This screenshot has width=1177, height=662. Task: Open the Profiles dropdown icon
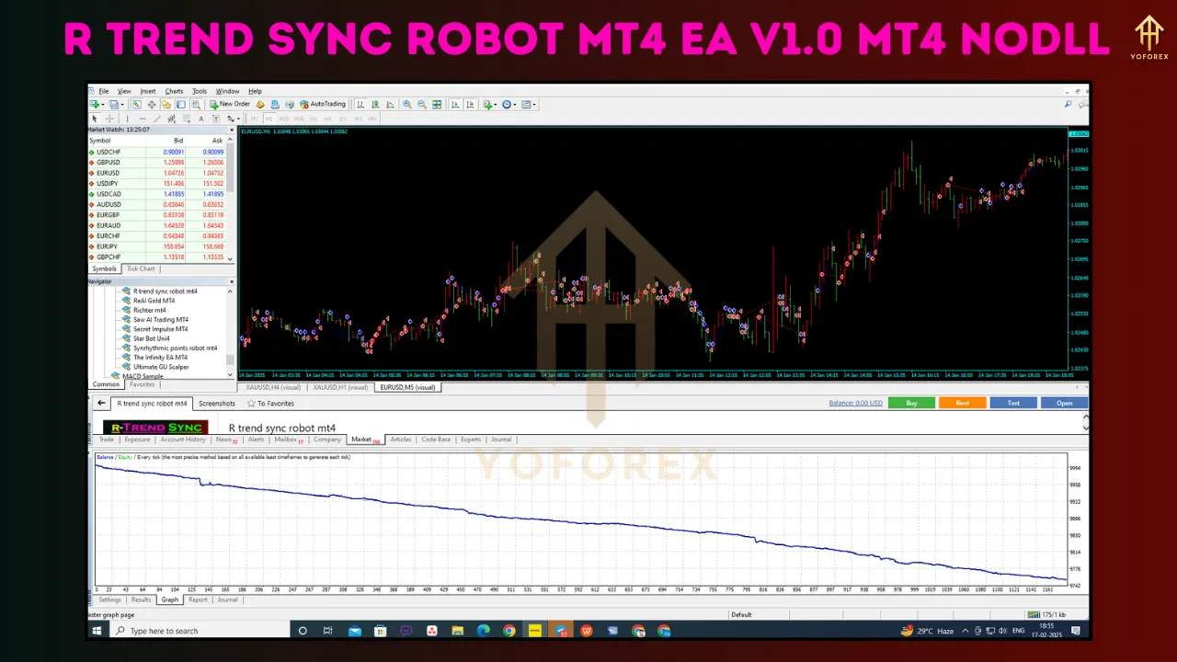click(115, 104)
